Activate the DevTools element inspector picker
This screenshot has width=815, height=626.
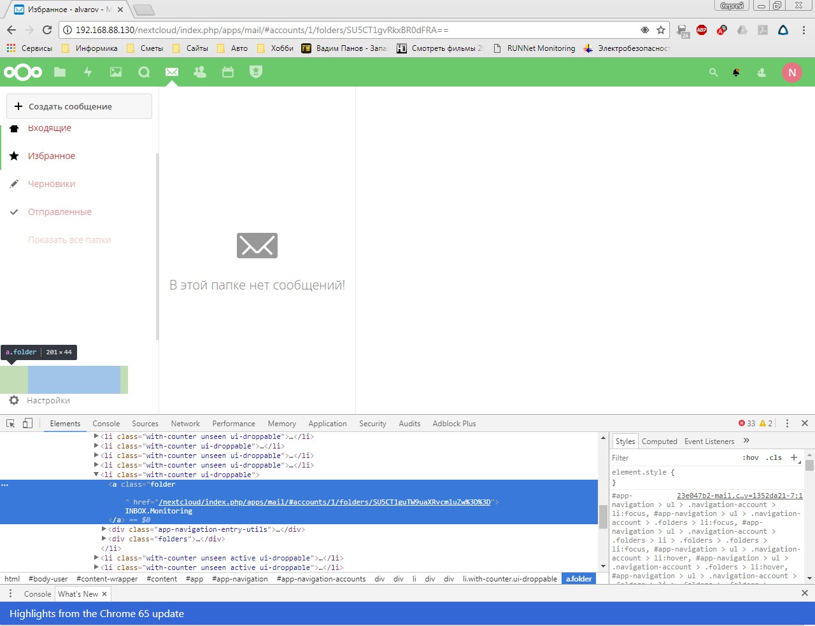11,423
